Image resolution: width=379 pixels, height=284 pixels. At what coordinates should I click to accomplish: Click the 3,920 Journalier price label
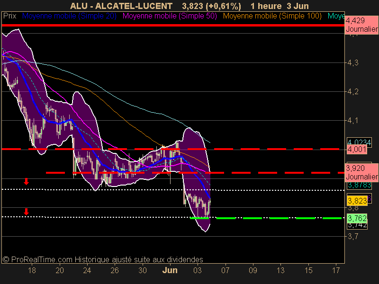click(x=361, y=172)
